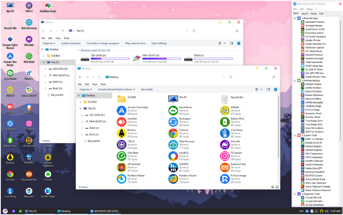
Task: Select Battery Mon shortcut in Desktop window
Action: pos(232,122)
